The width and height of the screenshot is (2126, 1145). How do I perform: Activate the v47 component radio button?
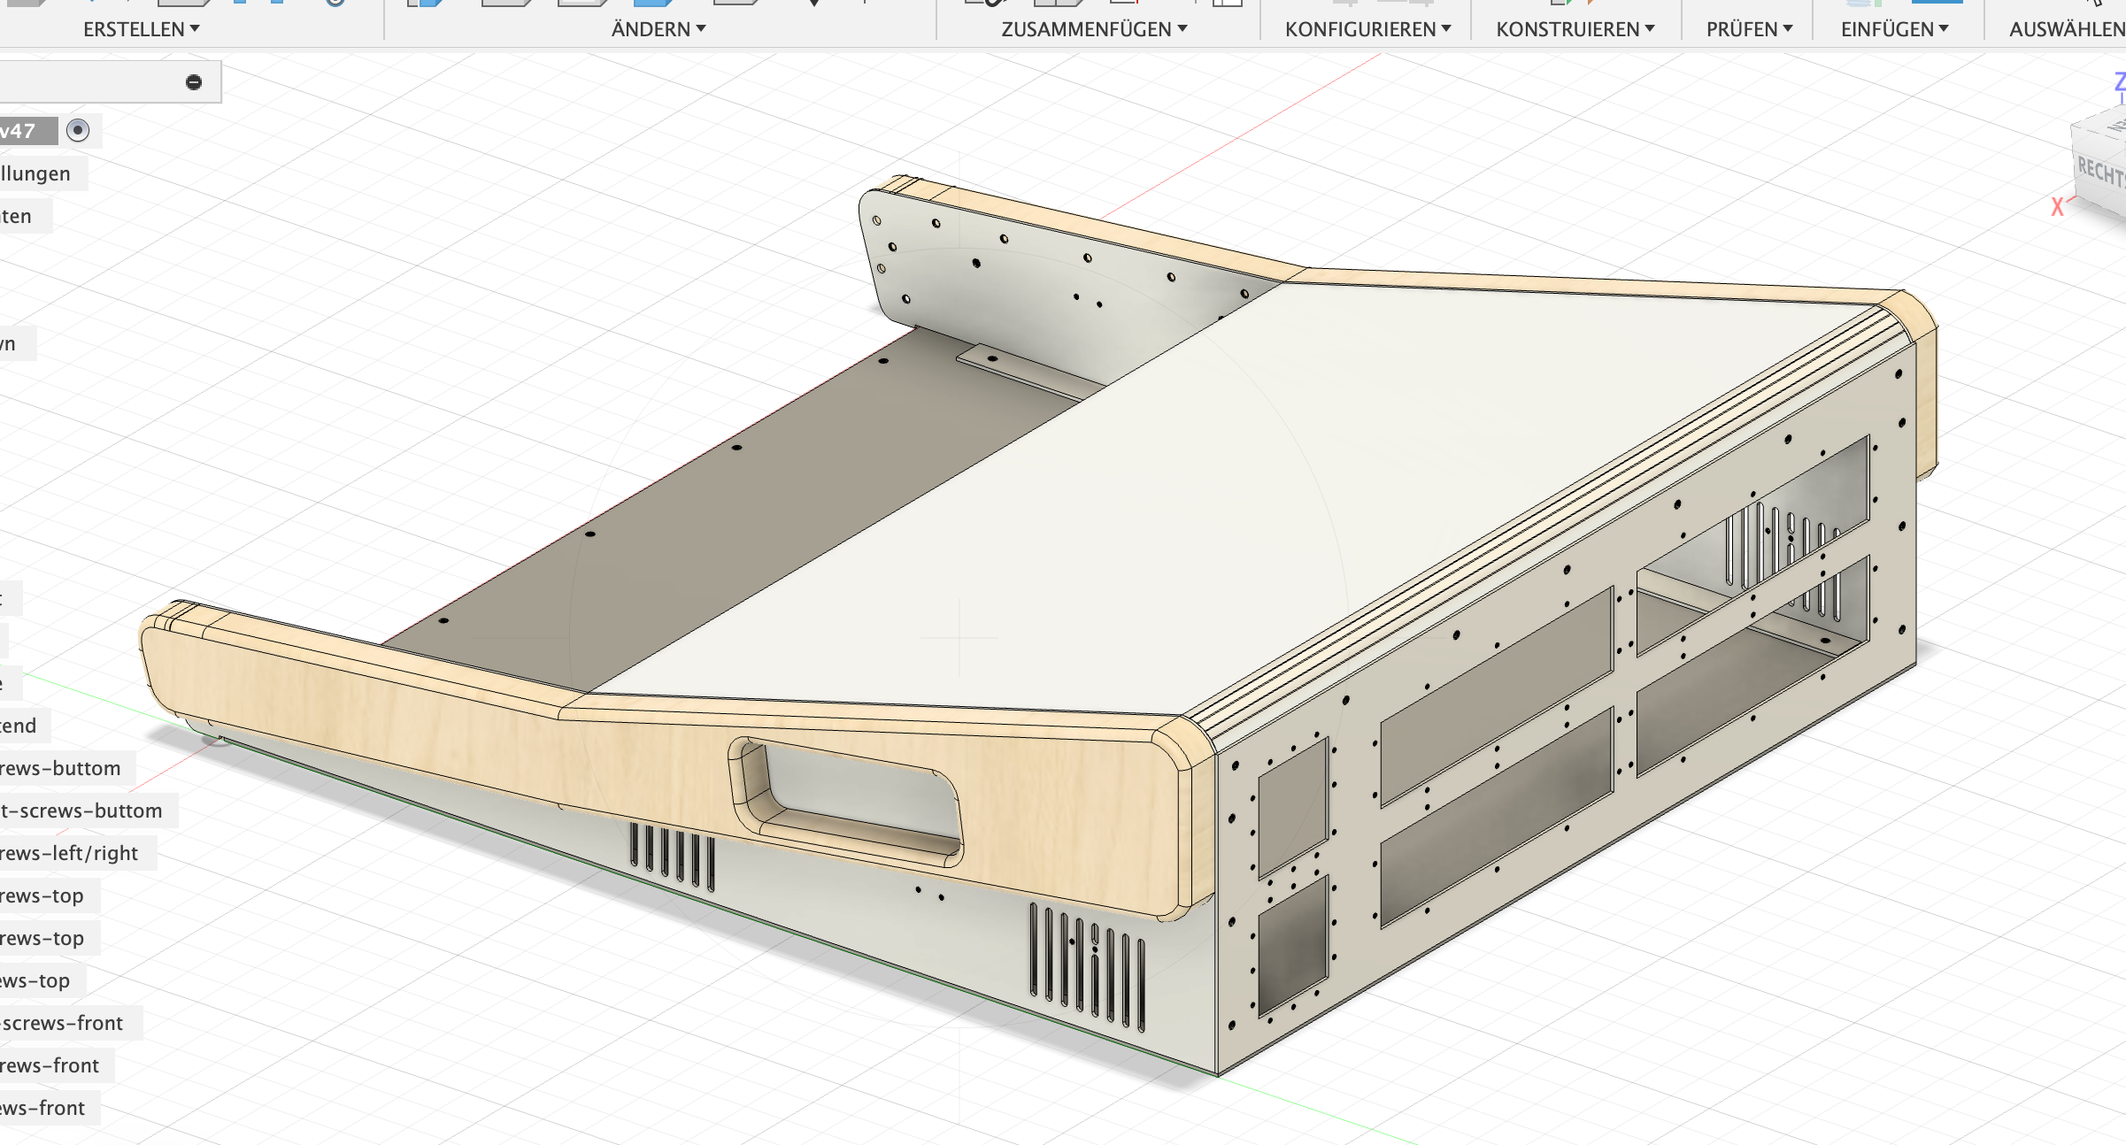78,131
